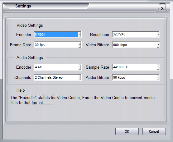Click the 30 fps frame rate field
173x142 pixels.
click(56, 45)
